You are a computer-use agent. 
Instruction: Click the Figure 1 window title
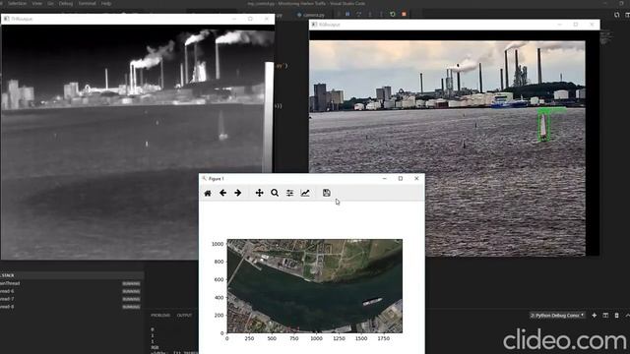(x=217, y=179)
